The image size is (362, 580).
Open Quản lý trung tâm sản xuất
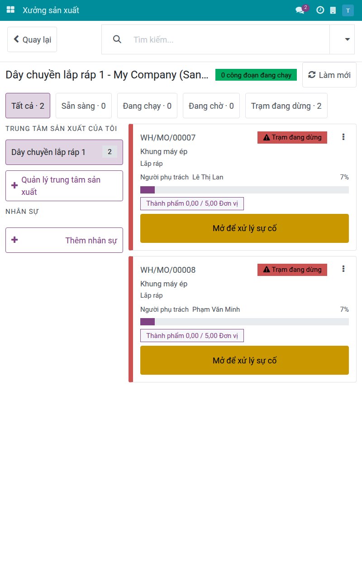pos(64,186)
